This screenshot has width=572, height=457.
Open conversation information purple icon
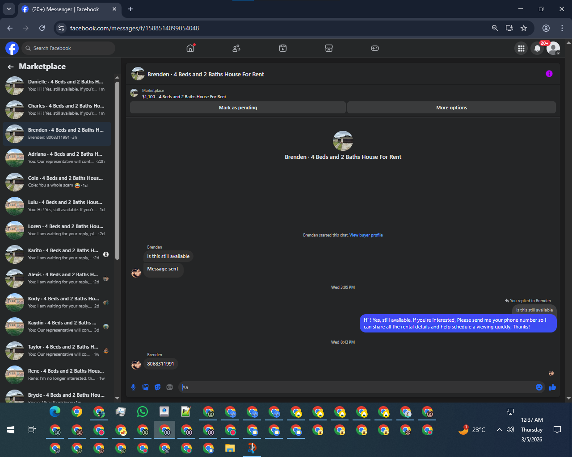[549, 74]
